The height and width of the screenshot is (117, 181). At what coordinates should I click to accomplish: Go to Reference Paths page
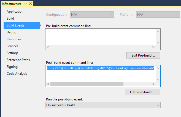click(x=18, y=60)
